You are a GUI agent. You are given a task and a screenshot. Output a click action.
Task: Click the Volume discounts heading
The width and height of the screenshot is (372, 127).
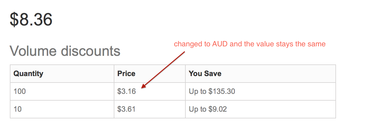click(65, 51)
